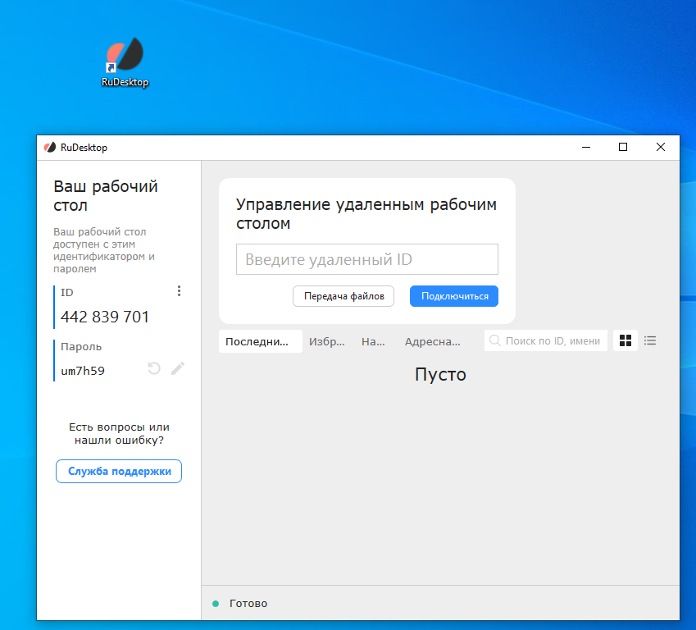The height and width of the screenshot is (630, 696).
Task: Select the 'На...' tab
Action: click(373, 341)
